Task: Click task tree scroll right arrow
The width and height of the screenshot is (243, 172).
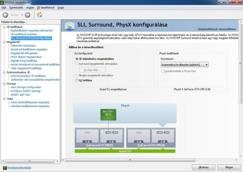Action: [x=57, y=161]
